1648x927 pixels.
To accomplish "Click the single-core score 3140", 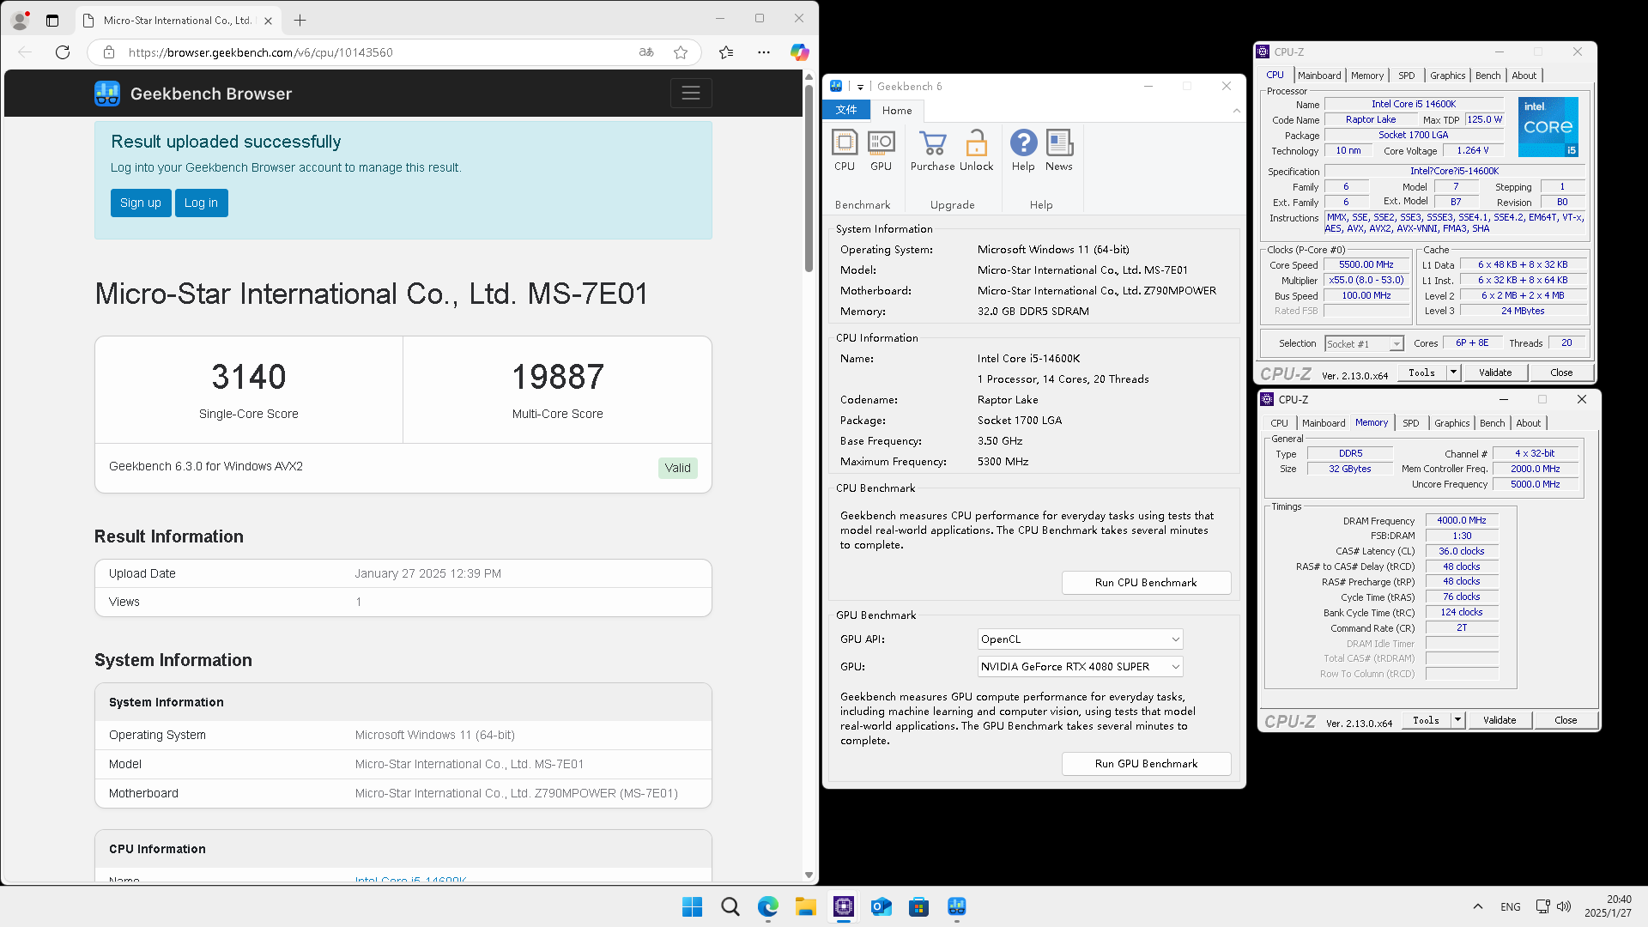I will 249,377.
